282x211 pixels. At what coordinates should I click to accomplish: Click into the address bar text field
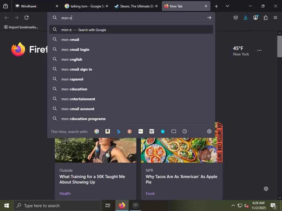pyautogui.click(x=133, y=18)
